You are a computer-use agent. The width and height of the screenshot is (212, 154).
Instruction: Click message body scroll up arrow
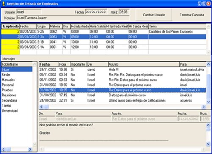pos(208,125)
